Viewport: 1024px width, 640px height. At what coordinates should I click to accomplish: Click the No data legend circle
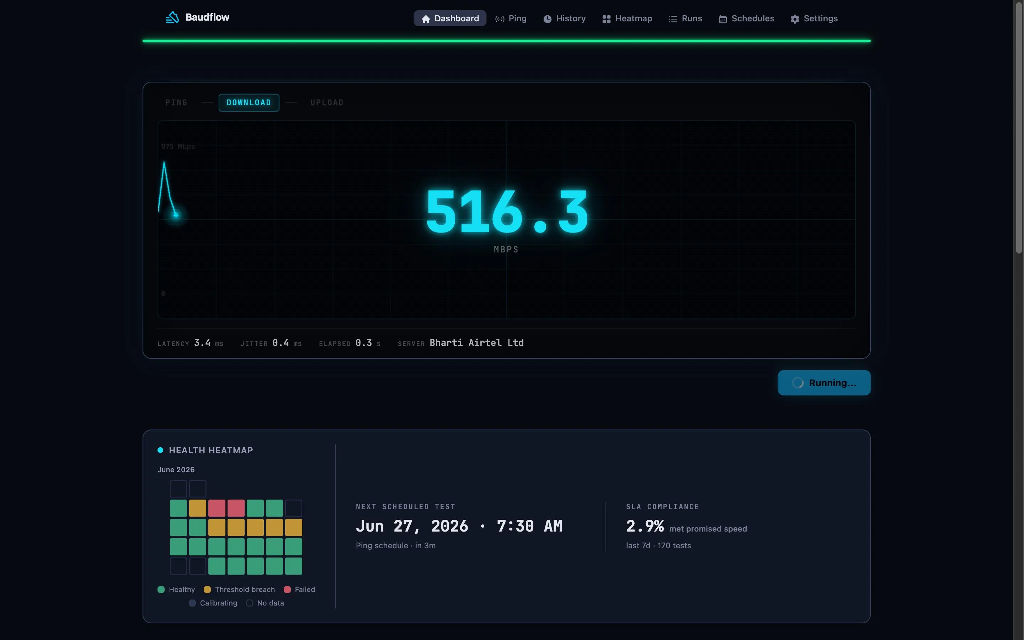click(250, 603)
